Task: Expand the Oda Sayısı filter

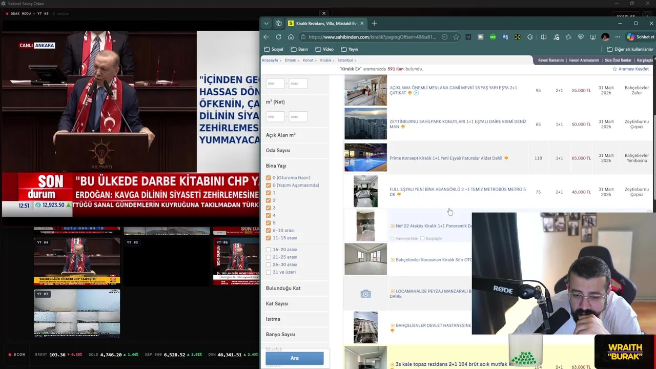Action: [278, 150]
